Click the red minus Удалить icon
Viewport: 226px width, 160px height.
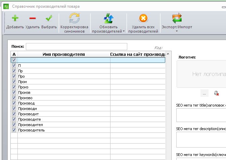(33, 18)
